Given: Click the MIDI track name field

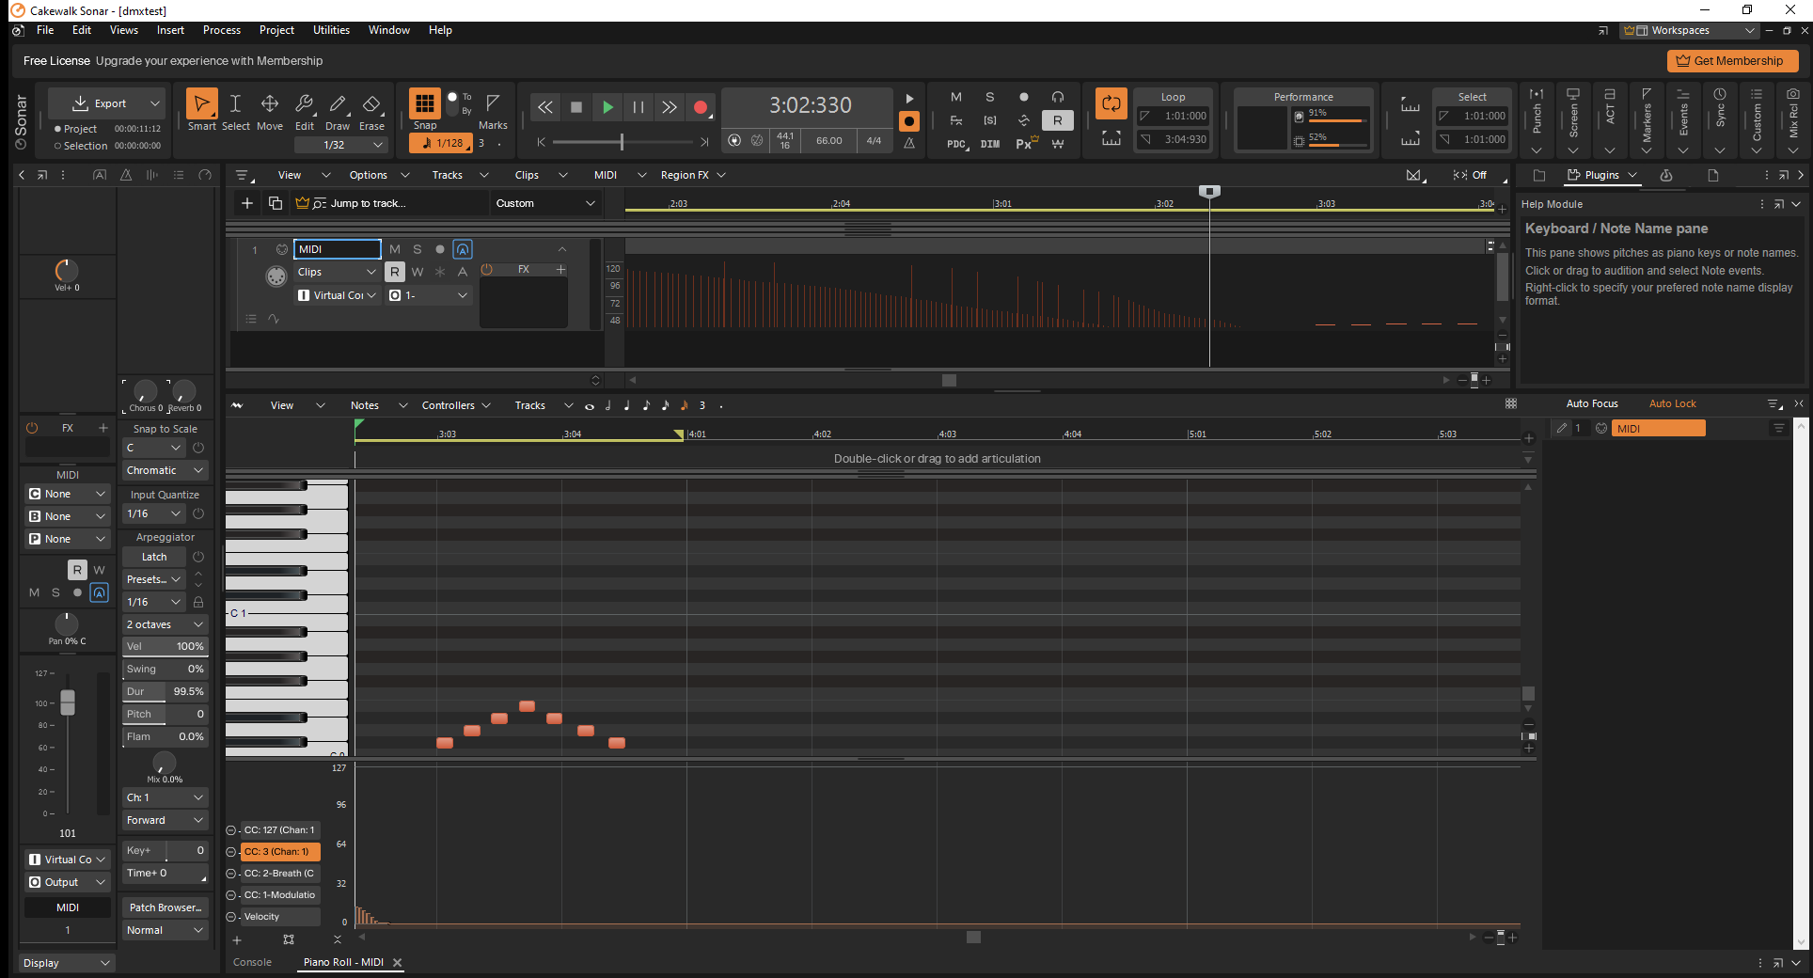Looking at the screenshot, I should 337,249.
